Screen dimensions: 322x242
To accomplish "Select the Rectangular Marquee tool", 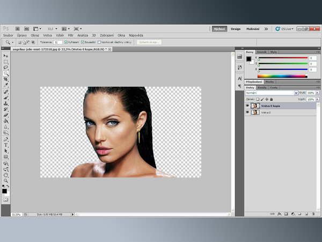I will tap(6, 62).
